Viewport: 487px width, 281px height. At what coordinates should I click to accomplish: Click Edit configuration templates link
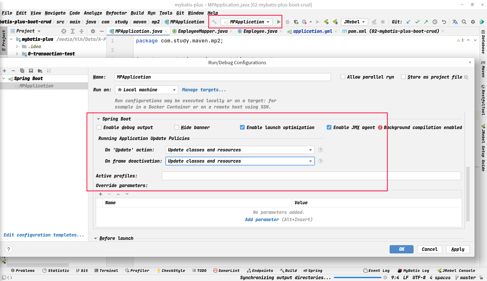click(x=44, y=235)
